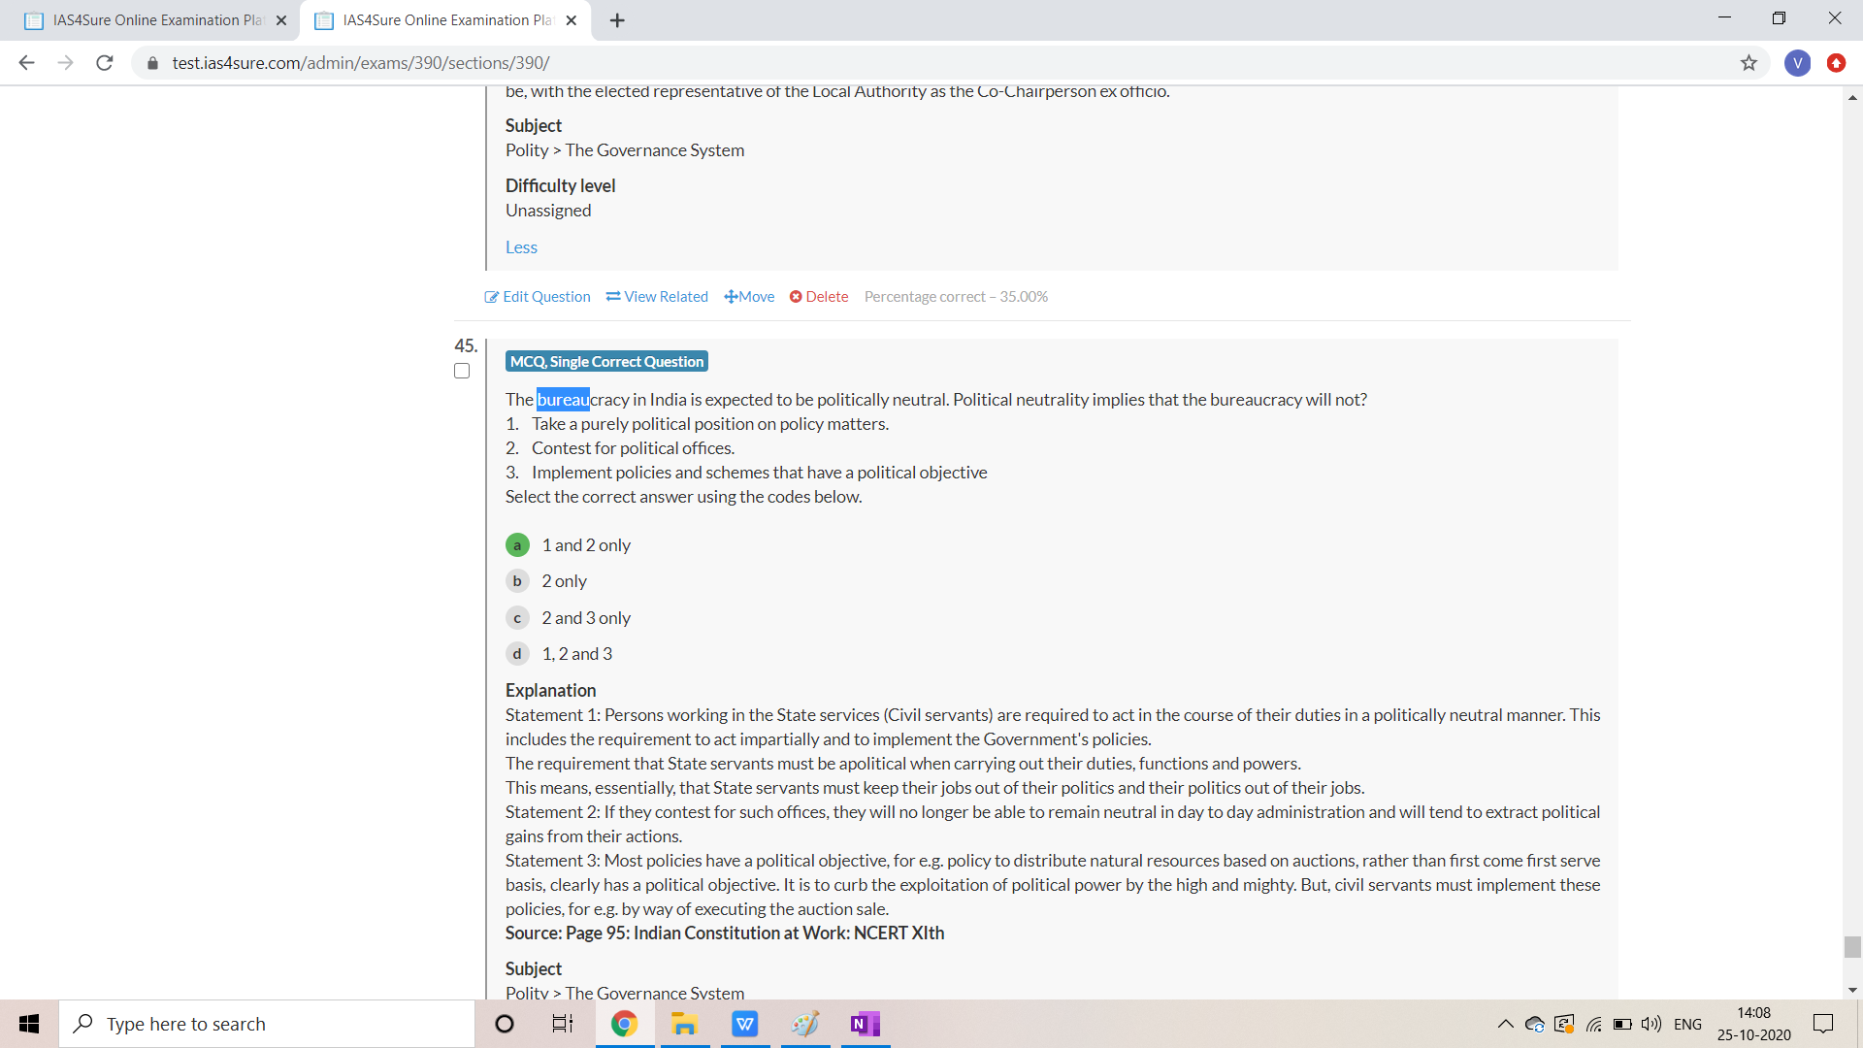
Task: Collapse details with the Less link
Action: tap(521, 247)
